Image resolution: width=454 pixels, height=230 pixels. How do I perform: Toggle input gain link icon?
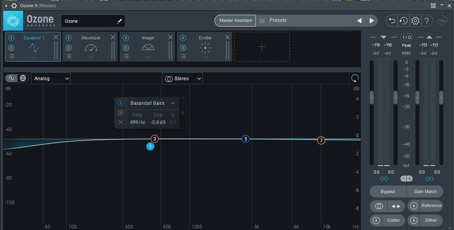coord(384,179)
